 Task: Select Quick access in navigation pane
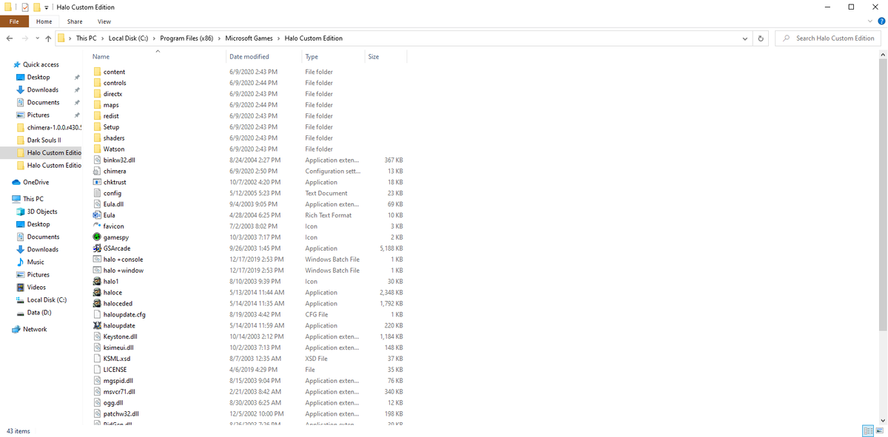click(41, 64)
